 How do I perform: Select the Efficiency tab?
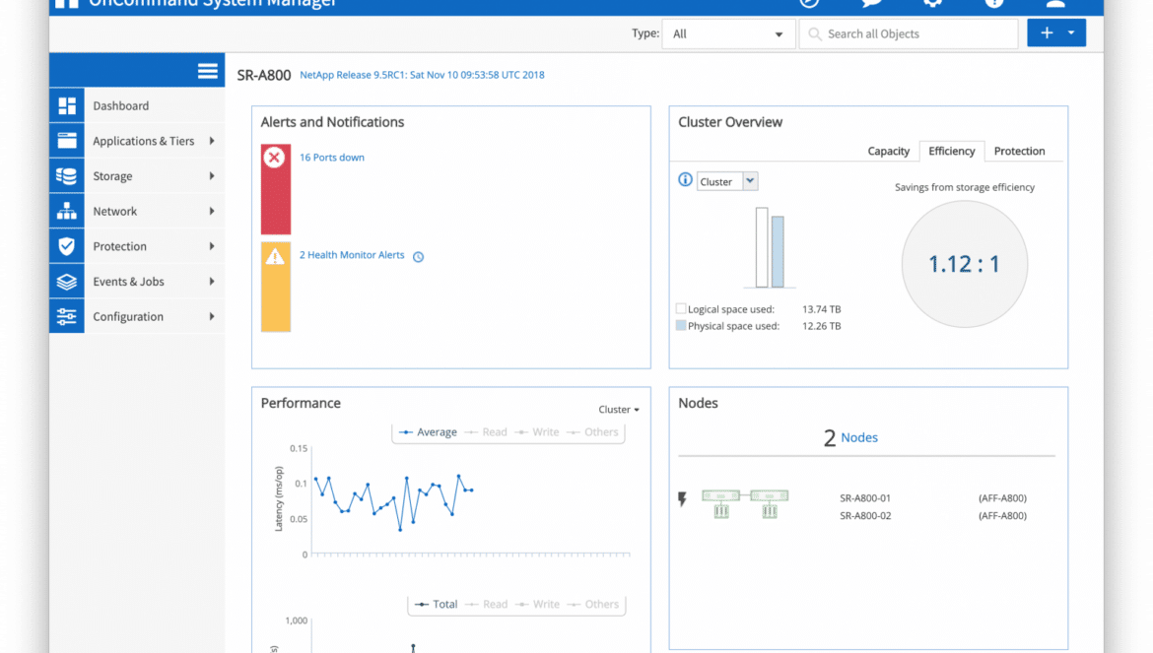pyautogui.click(x=952, y=151)
